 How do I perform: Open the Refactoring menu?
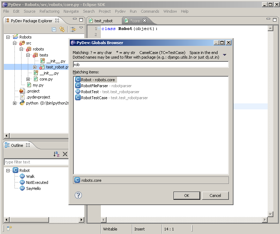coord(49,11)
